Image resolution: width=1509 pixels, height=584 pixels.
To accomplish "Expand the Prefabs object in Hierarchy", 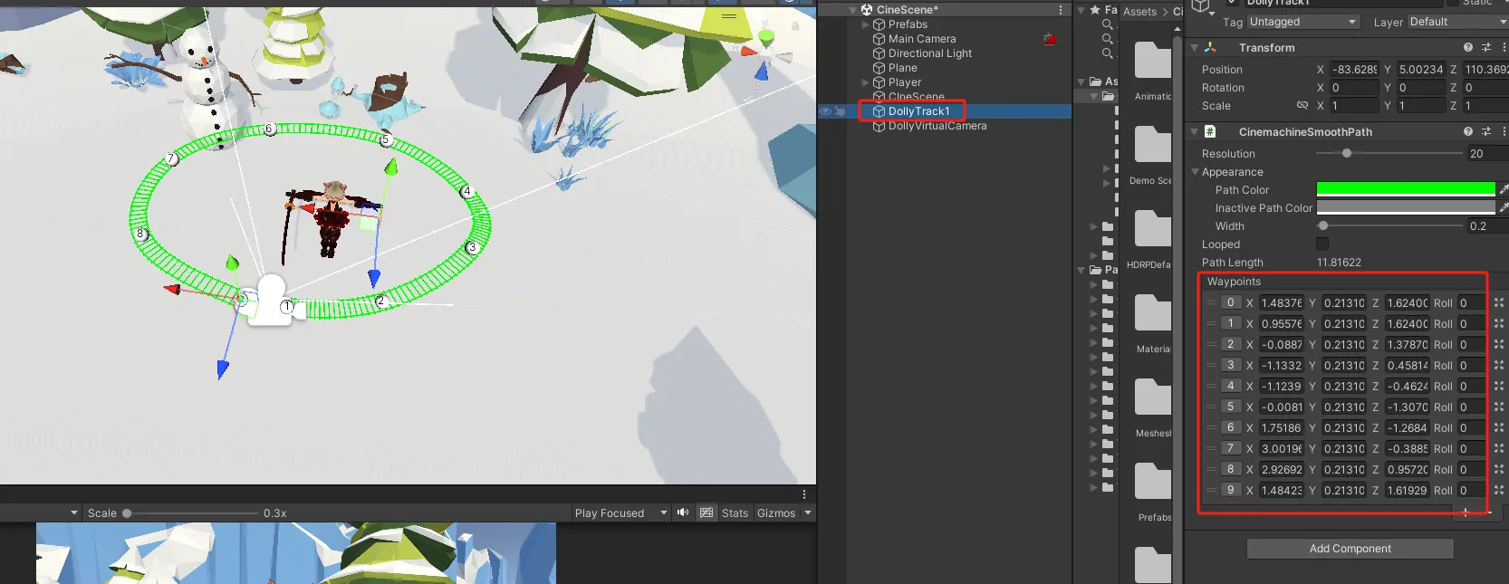I will point(865,24).
